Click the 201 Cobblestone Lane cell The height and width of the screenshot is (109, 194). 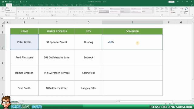pyautogui.click(x=57, y=58)
